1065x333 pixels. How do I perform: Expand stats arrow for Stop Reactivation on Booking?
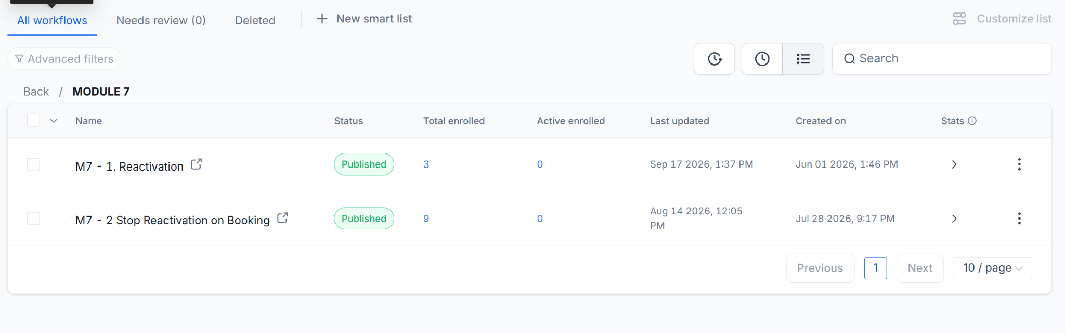tap(954, 219)
